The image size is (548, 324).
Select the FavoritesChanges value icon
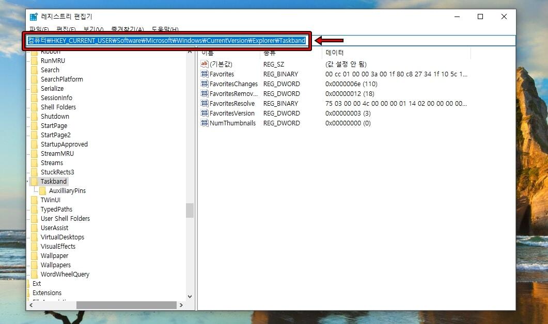(x=205, y=84)
